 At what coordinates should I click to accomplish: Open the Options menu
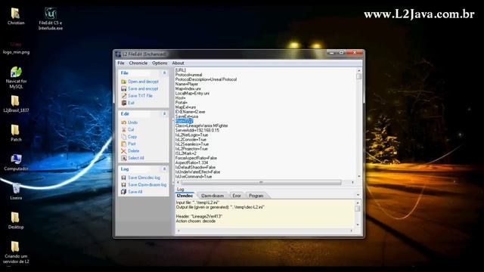coord(160,63)
